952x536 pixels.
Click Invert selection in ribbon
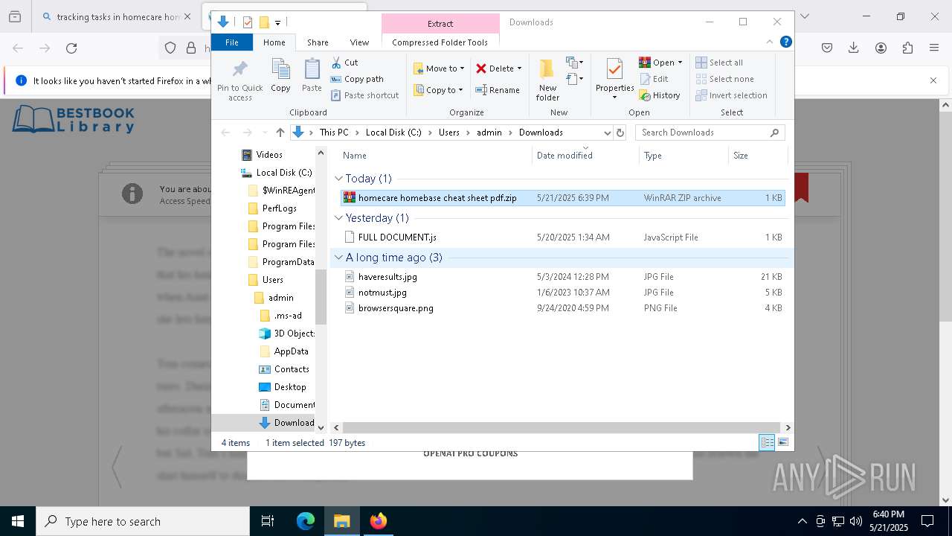pyautogui.click(x=732, y=95)
